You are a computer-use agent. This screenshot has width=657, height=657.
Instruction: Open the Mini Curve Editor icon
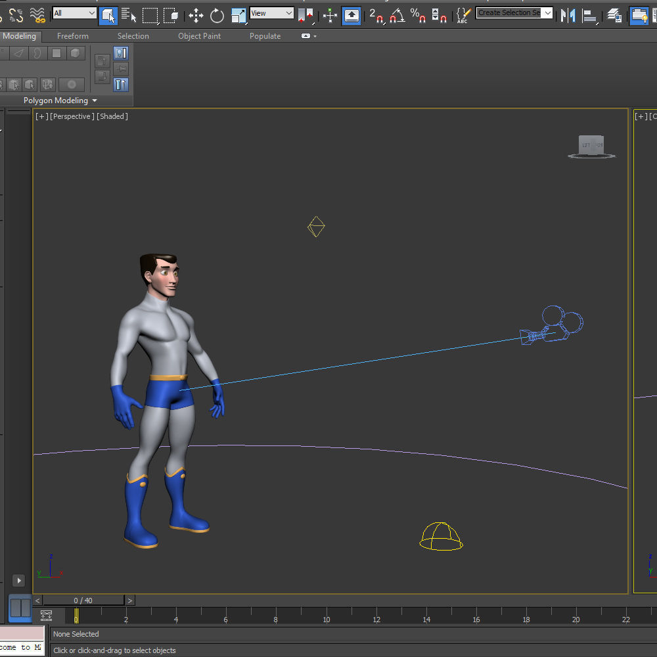point(46,616)
